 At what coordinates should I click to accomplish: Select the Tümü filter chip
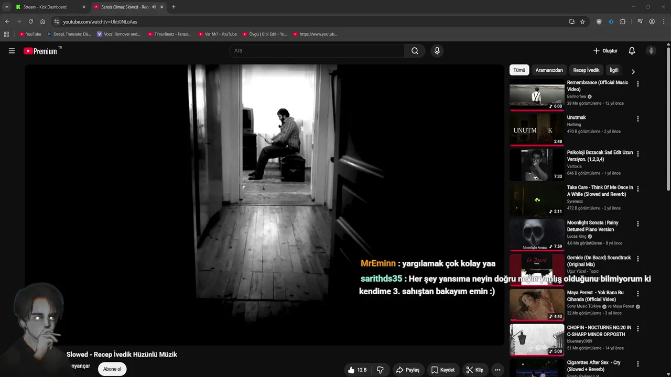click(x=519, y=70)
